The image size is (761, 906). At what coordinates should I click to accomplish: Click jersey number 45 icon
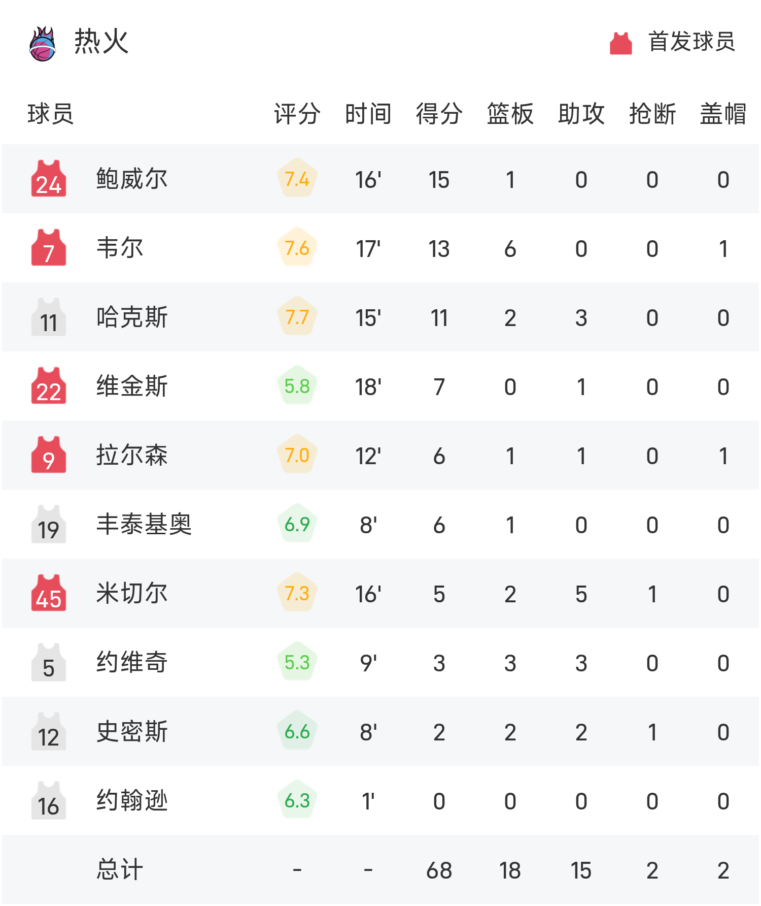pos(49,594)
